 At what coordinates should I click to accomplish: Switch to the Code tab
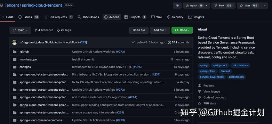point(7,17)
